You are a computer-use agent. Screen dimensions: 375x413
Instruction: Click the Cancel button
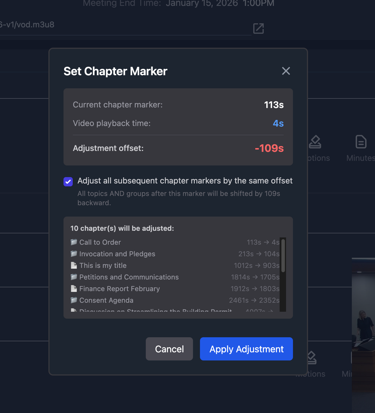(x=169, y=349)
